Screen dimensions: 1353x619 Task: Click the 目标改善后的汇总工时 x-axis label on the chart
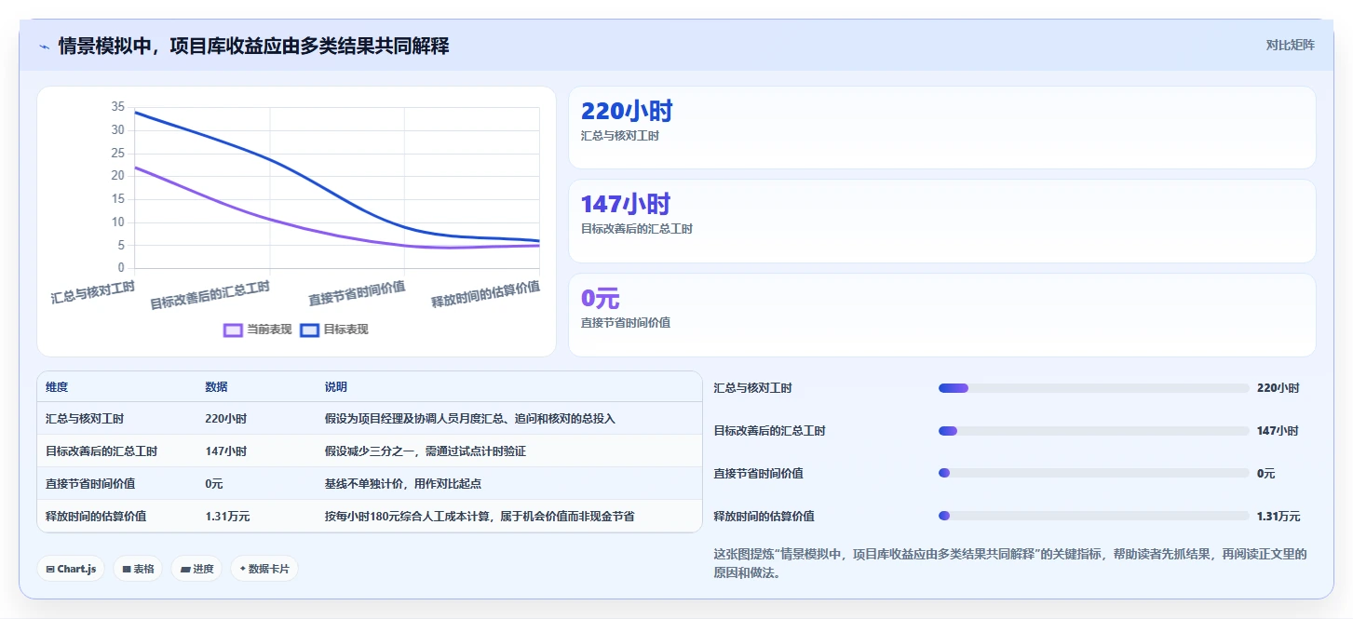pos(210,295)
